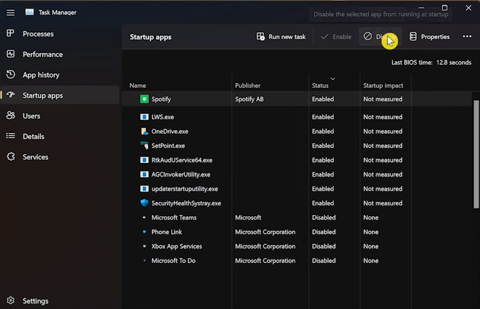
Task: Click the Disable button
Action: 380,37
